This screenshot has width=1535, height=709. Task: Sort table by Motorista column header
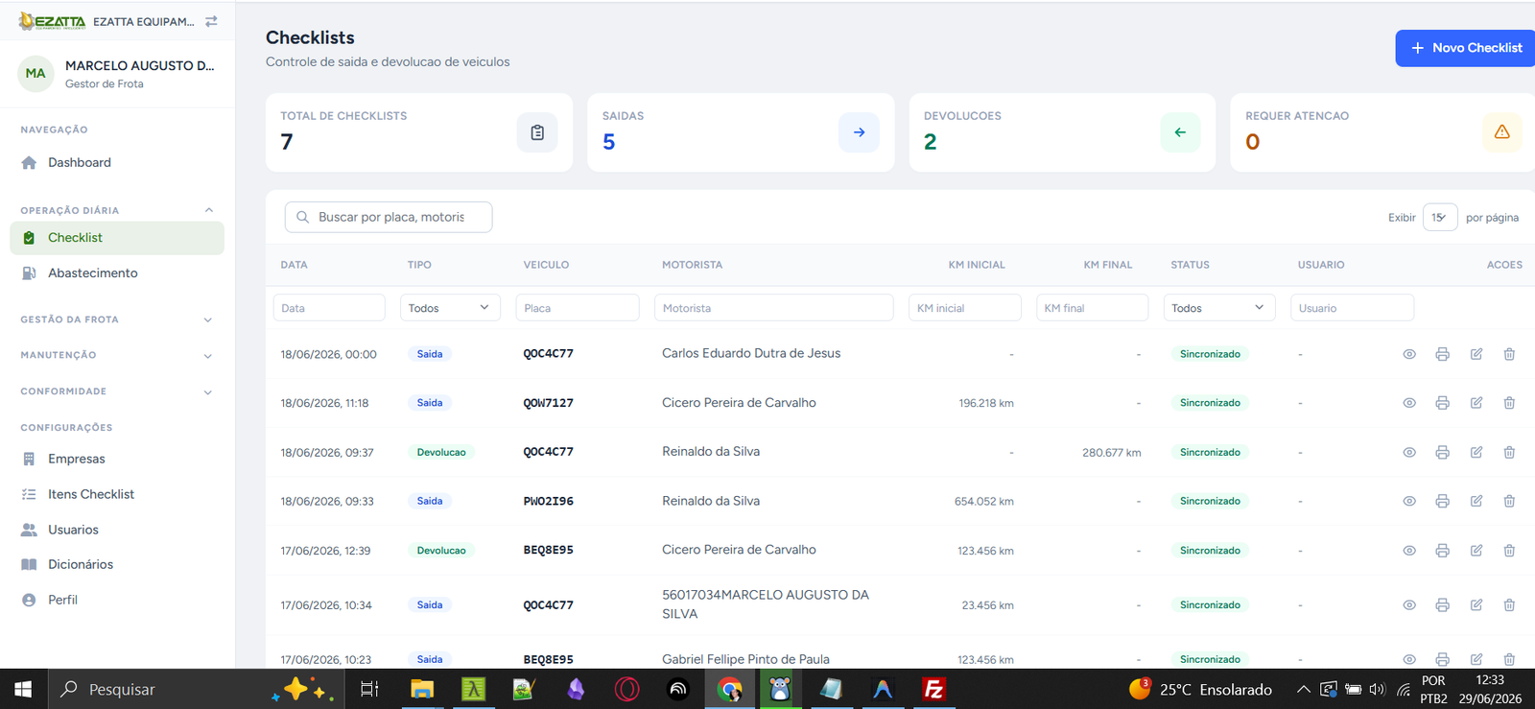(x=692, y=265)
